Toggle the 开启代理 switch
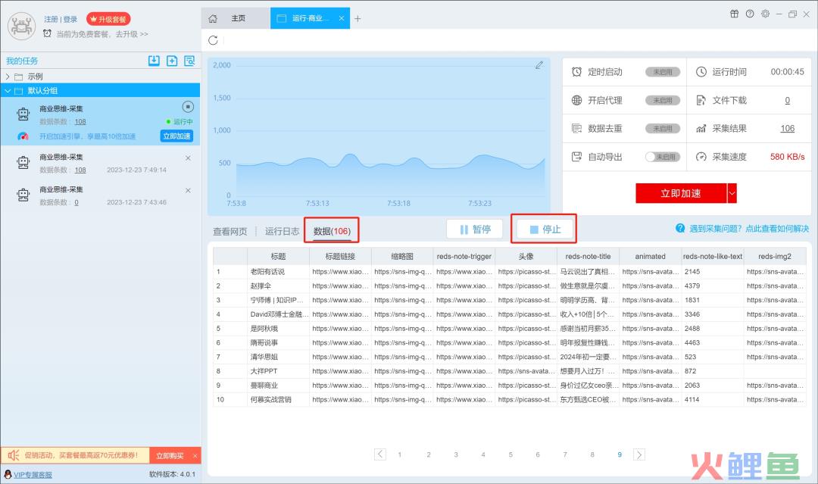 663,100
